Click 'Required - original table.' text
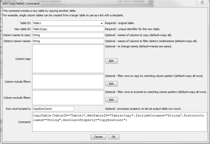This screenshot has width=210, height=144. [120, 23]
